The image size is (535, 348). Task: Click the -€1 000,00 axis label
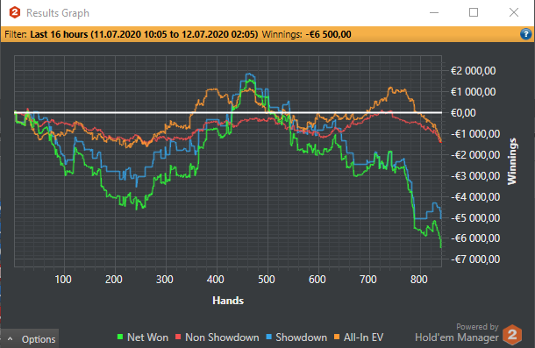click(475, 134)
